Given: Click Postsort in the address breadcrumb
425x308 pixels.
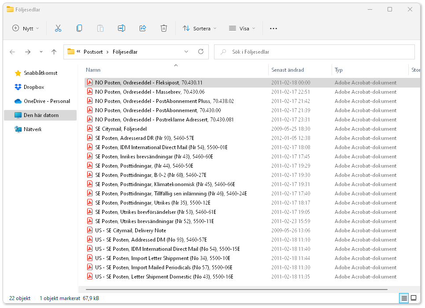Looking at the screenshot, I should click(x=93, y=52).
